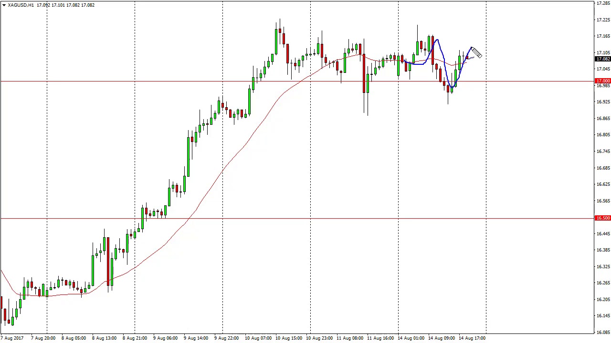Click the 7 Aug 2017 date label
611x343 pixels.
12,339
